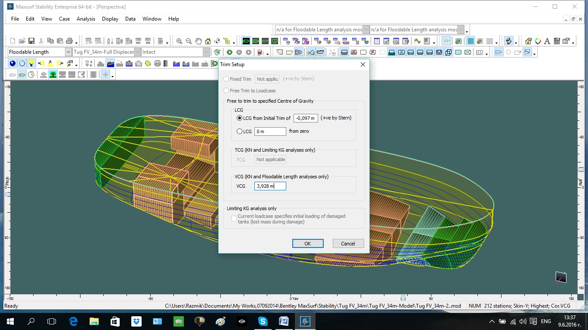Open the color wheel settings icon
Viewport: 588px width, 330px height.
[x=538, y=41]
